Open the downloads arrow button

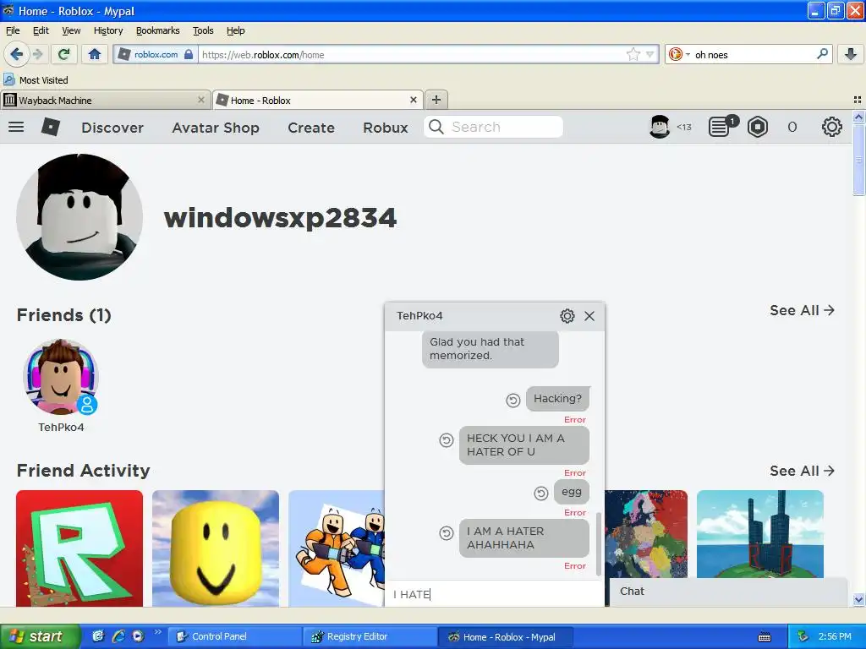click(851, 54)
